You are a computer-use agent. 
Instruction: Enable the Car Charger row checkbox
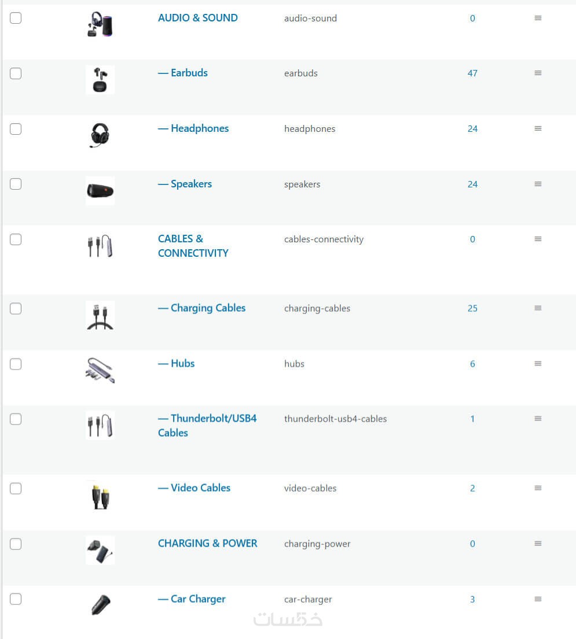(16, 599)
